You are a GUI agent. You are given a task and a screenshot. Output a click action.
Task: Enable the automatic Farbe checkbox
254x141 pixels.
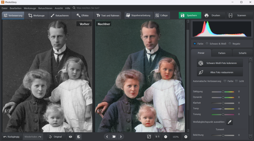(x=225, y=81)
